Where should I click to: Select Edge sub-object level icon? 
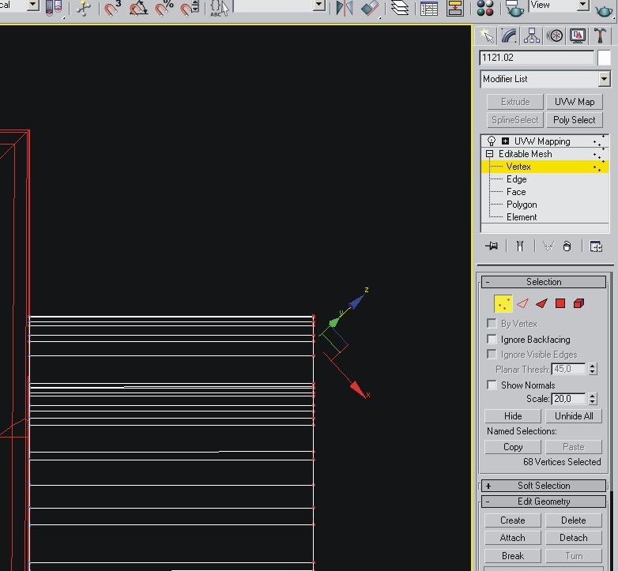click(x=522, y=303)
